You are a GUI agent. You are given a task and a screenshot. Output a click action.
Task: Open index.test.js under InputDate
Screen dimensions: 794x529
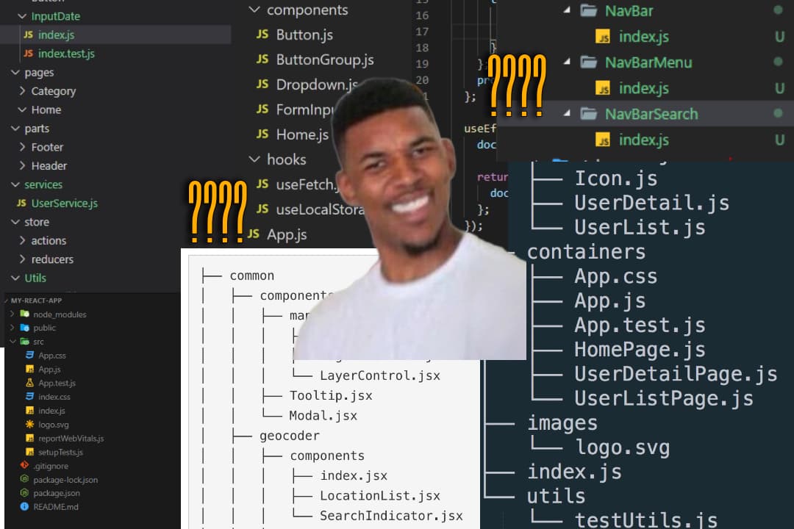coord(66,54)
